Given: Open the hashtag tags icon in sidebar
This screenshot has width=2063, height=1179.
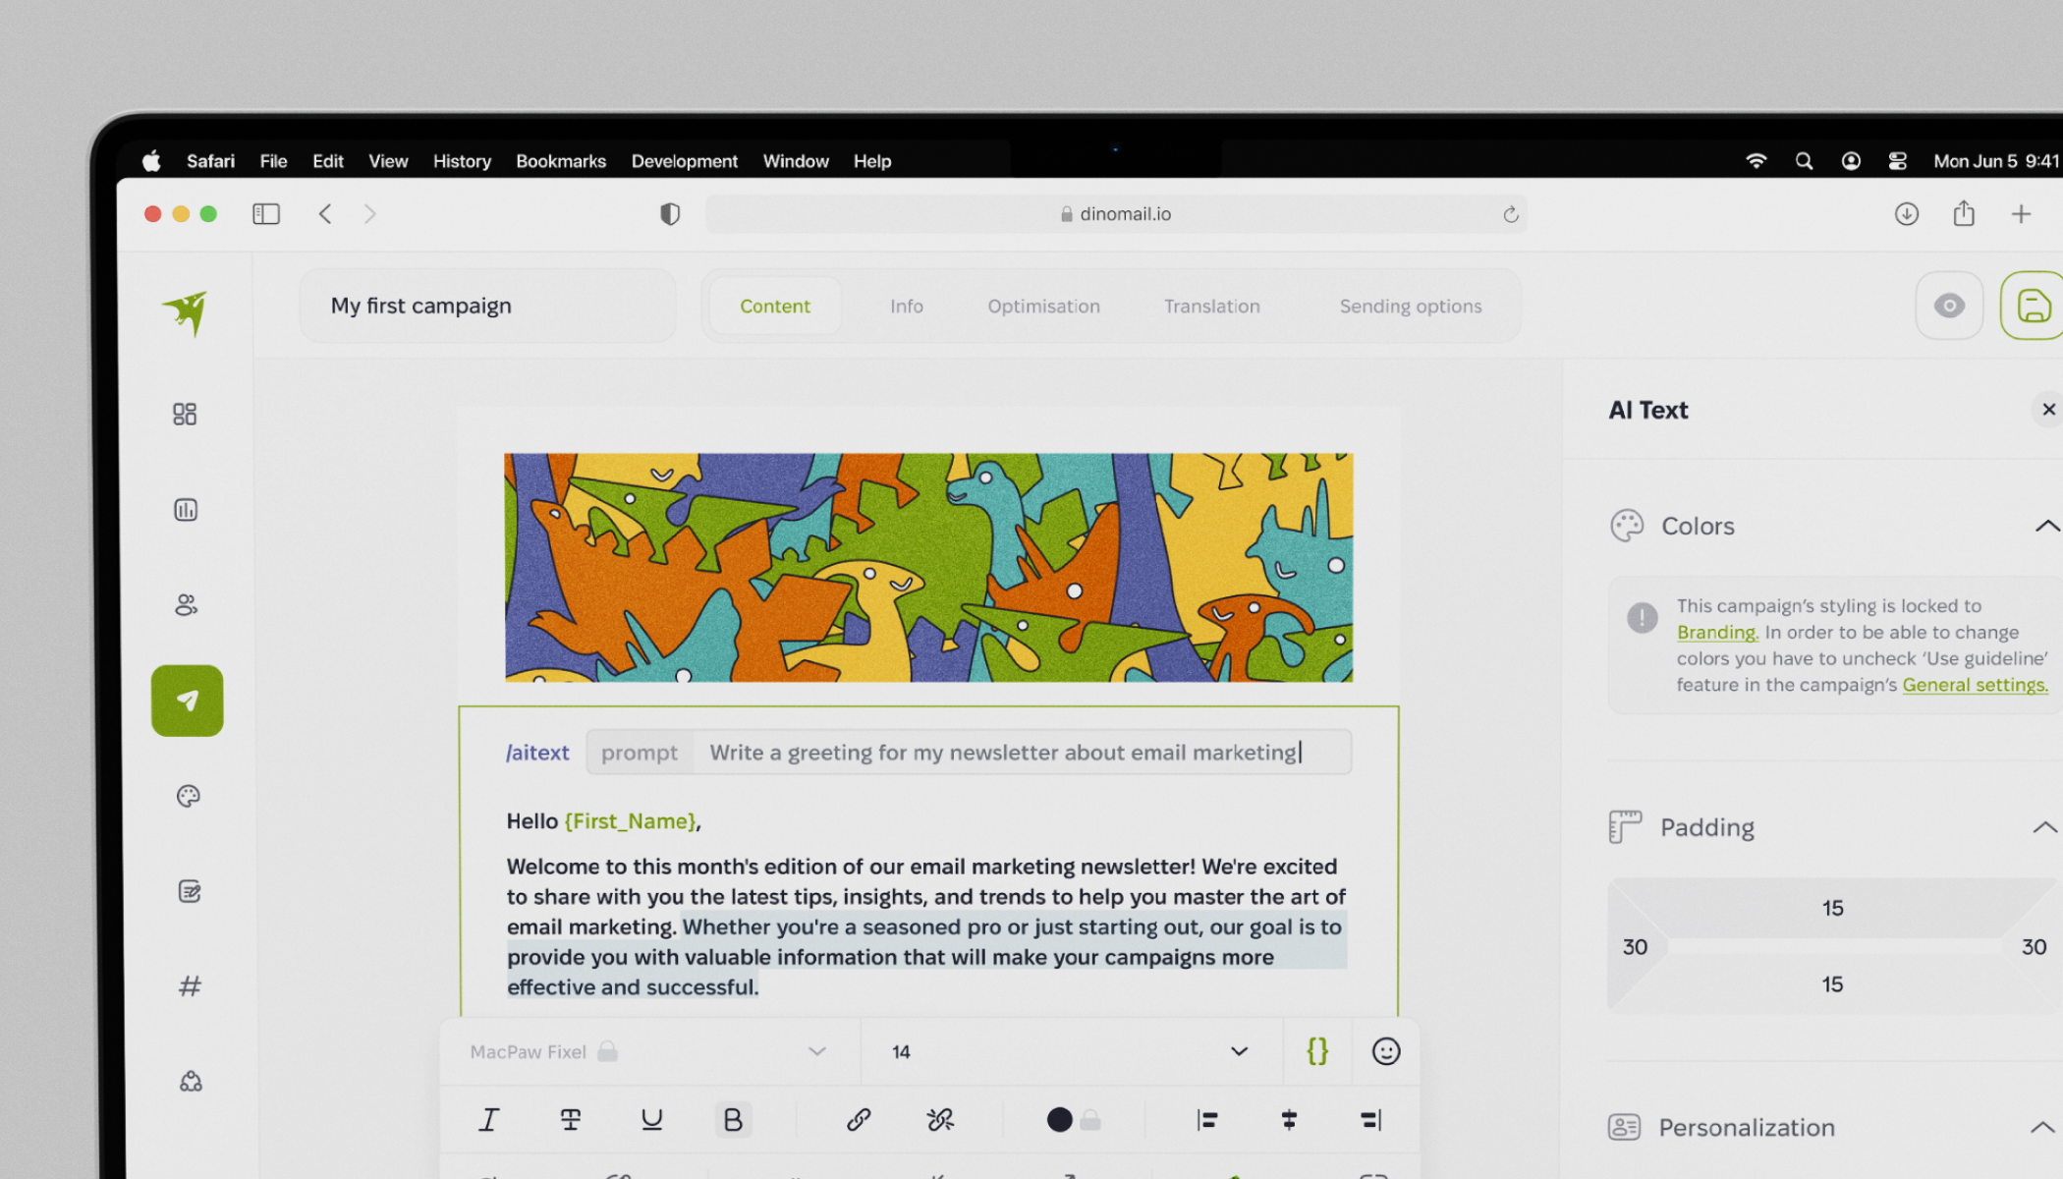Looking at the screenshot, I should tap(190, 985).
